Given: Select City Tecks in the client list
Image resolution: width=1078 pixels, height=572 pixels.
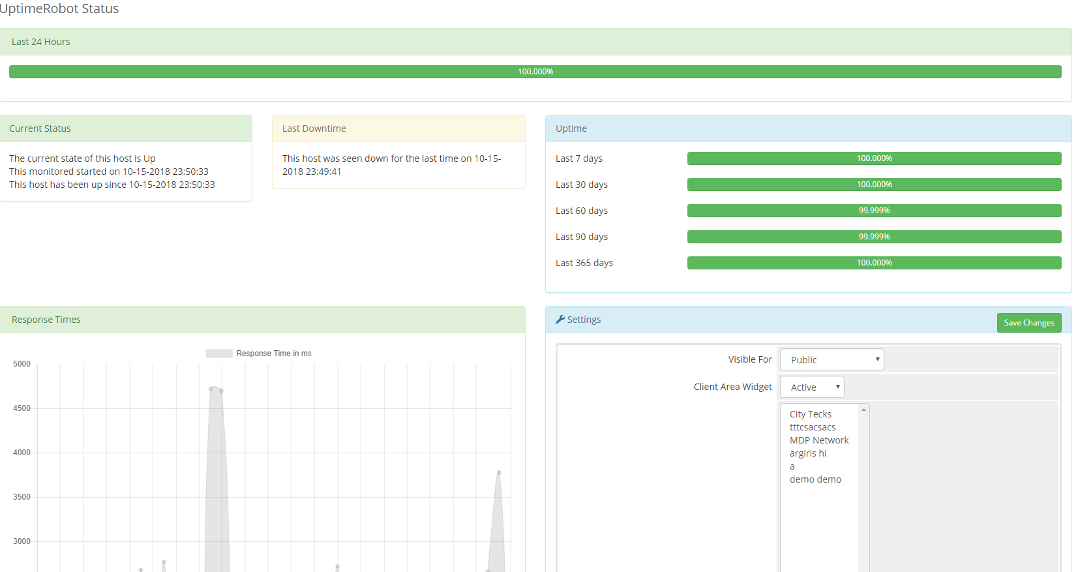Looking at the screenshot, I should 811,414.
